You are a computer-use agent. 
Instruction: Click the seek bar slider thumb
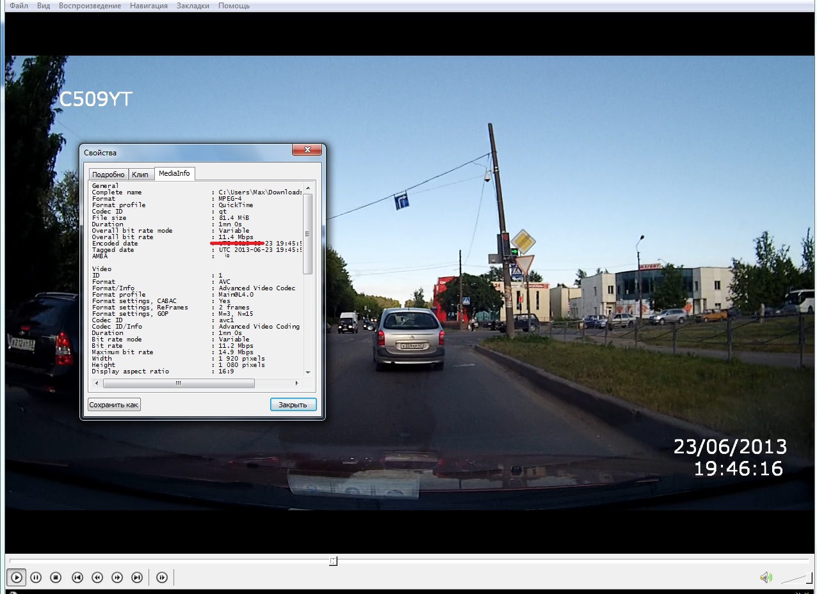333,561
